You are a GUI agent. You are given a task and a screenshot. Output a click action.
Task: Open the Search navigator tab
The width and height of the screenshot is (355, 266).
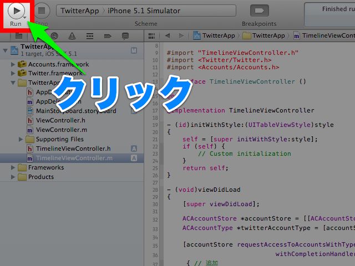pyautogui.click(x=54, y=36)
